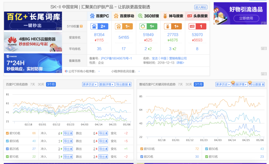Toggle 前100名 checkbox in 整域 keyword trend

142,149
